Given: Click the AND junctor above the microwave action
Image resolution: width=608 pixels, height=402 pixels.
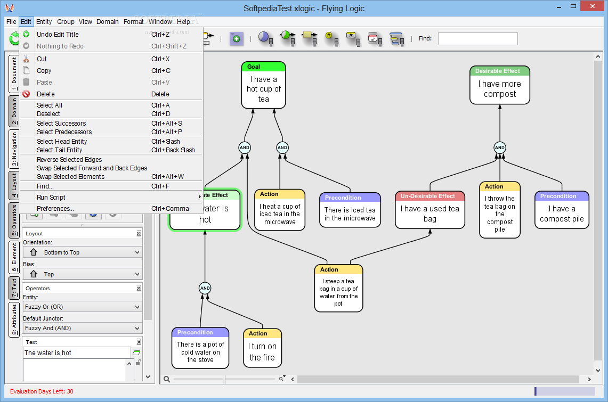Looking at the screenshot, I should click(x=282, y=147).
